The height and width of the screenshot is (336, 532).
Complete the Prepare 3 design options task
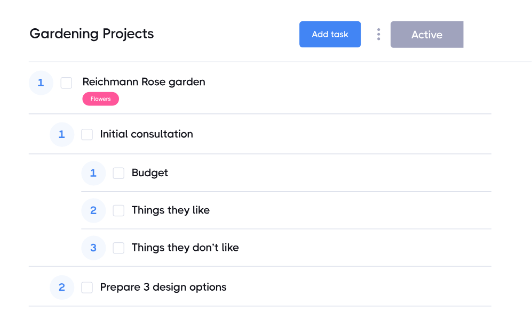[87, 288]
